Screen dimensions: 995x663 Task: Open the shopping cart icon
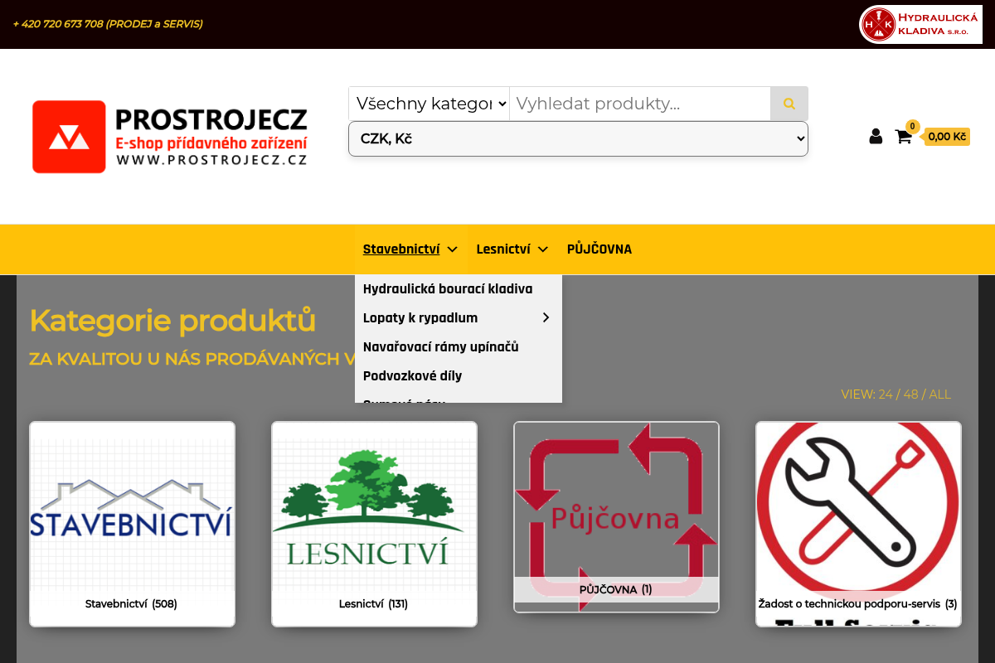pyautogui.click(x=903, y=137)
